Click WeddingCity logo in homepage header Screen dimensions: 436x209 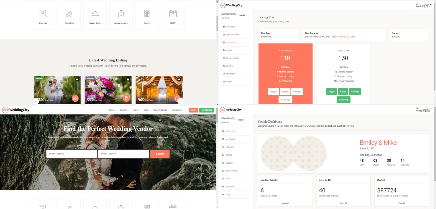pos(16,110)
